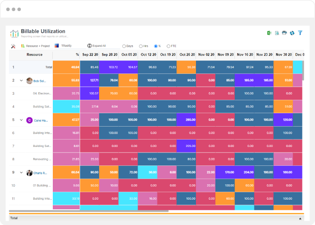Image resolution: width=315 pixels, height=225 pixels.
Task: Click the vertical scrollbar thumb
Action: pos(303,70)
